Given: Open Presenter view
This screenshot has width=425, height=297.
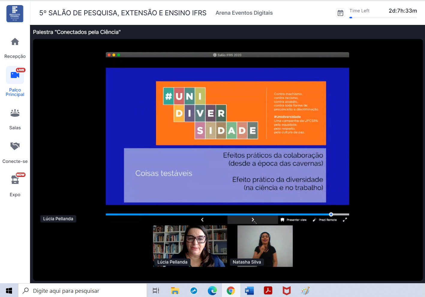Looking at the screenshot, I should pyautogui.click(x=294, y=220).
